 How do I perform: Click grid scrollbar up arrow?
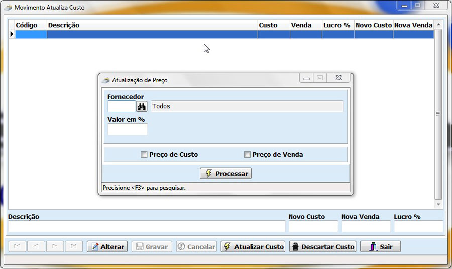point(438,25)
